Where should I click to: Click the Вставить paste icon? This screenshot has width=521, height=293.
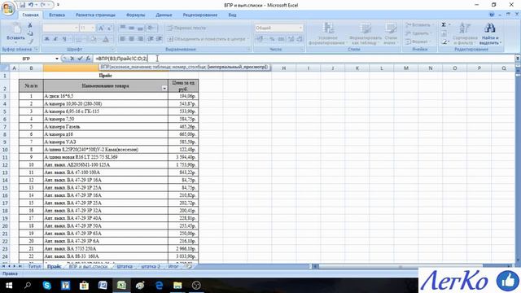tap(15, 29)
